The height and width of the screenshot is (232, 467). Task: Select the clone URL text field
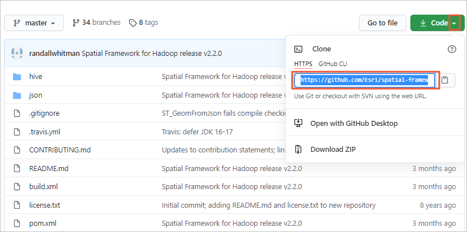(x=366, y=80)
